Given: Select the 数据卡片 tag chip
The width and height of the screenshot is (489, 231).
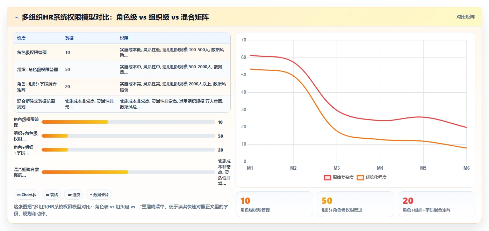Looking at the screenshot, I should pos(99,195).
